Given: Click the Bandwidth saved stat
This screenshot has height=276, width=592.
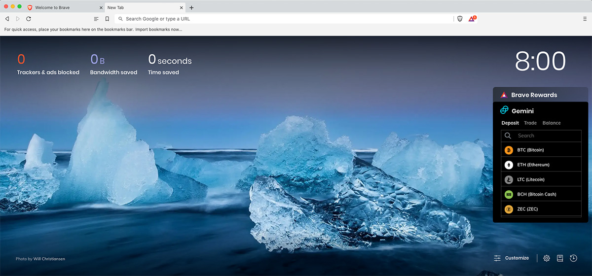Looking at the screenshot, I should coord(113,65).
